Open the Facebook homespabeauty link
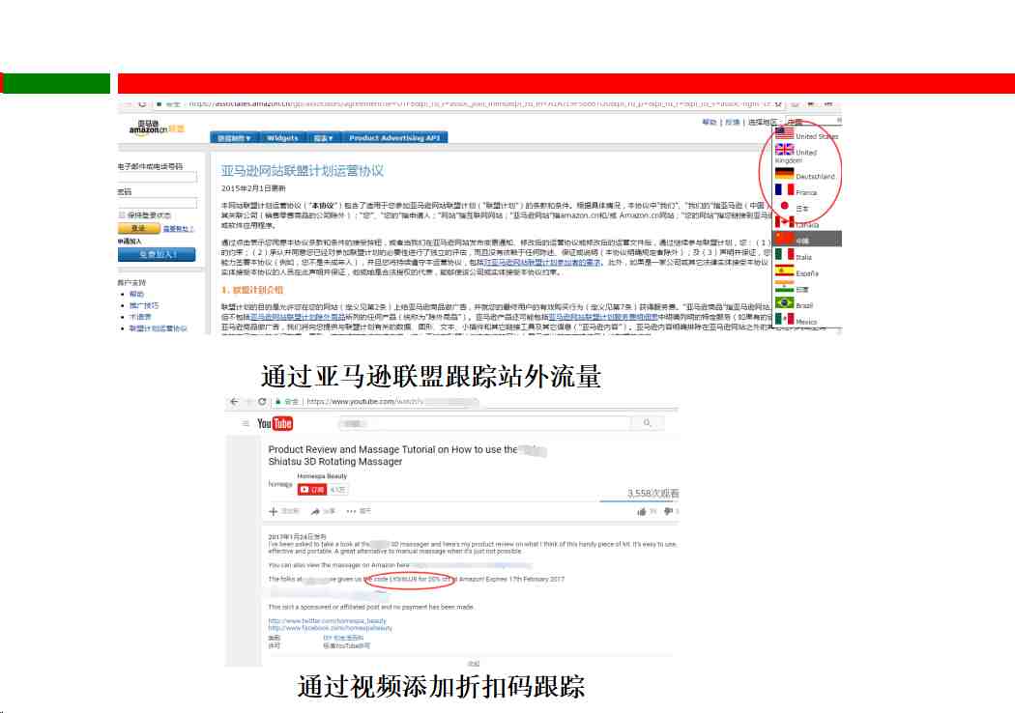This screenshot has width=1015, height=713. click(331, 628)
